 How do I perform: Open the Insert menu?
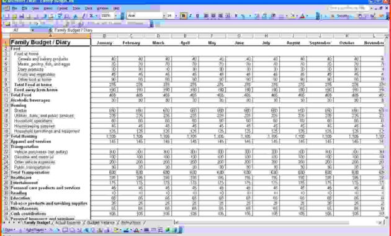tap(48, 9)
